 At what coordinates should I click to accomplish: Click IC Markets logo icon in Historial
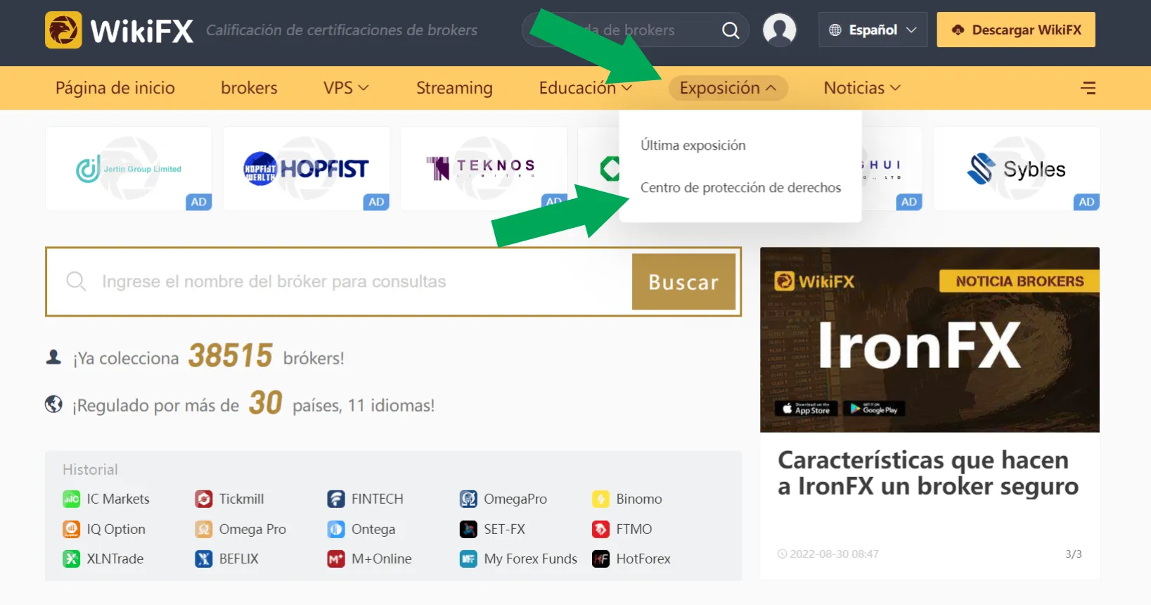tap(72, 499)
